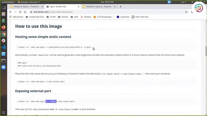This screenshot has height=116, width=207.
Task: Close the Modulo-01-parte_II tab
Action: (115, 6)
